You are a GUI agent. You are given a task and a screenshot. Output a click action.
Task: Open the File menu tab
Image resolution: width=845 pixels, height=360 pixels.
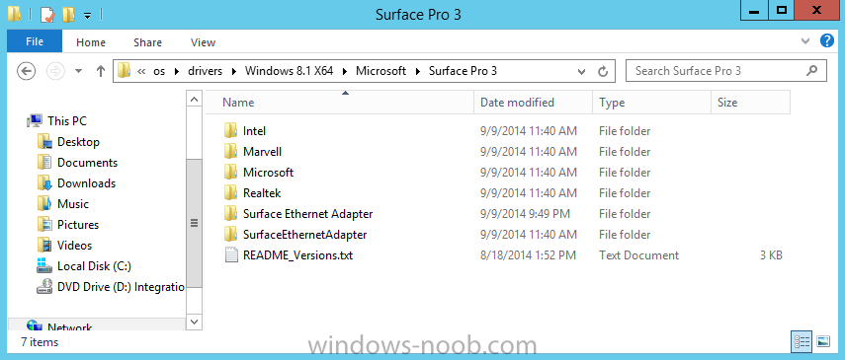pos(35,41)
